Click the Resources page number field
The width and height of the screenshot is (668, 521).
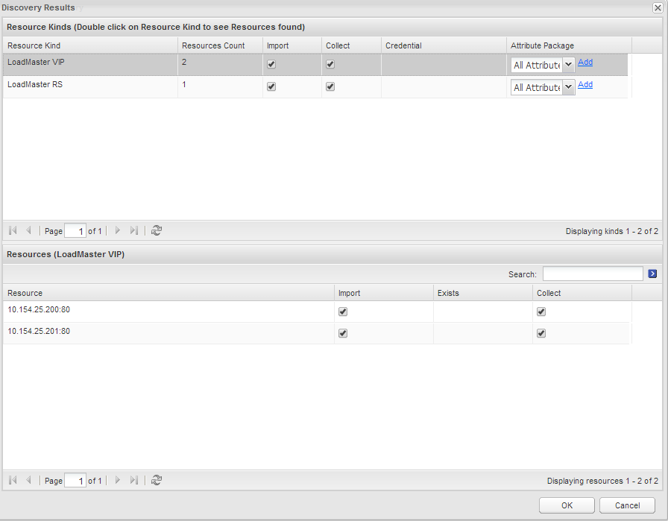[x=75, y=481]
